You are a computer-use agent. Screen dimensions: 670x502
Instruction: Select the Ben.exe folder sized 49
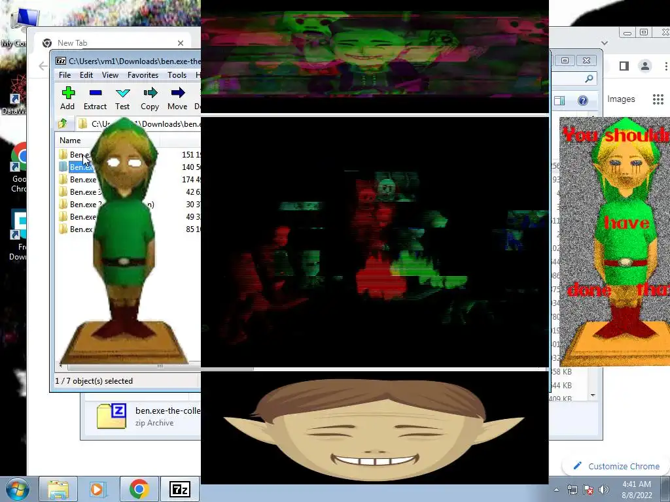[x=128, y=216]
